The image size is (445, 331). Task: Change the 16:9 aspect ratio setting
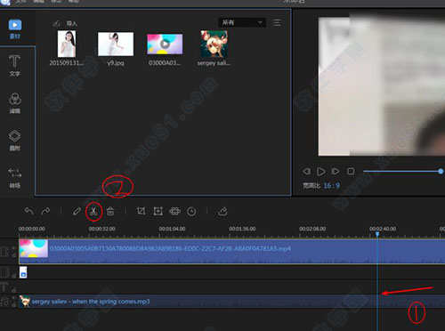coord(331,186)
